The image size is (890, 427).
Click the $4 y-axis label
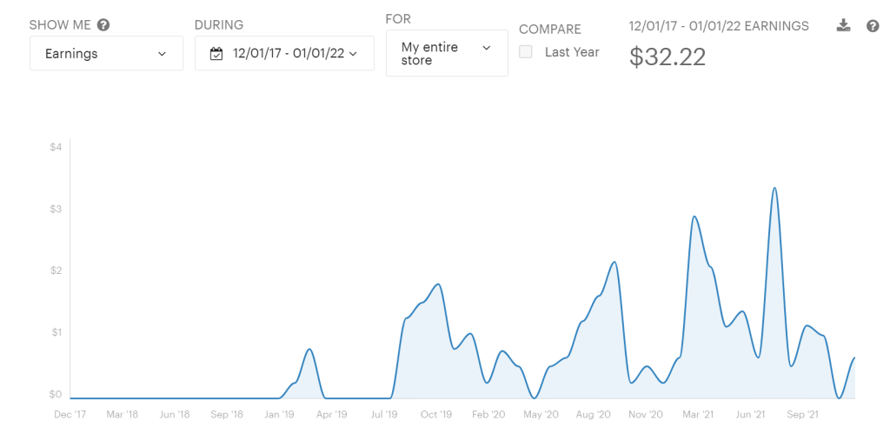(56, 147)
